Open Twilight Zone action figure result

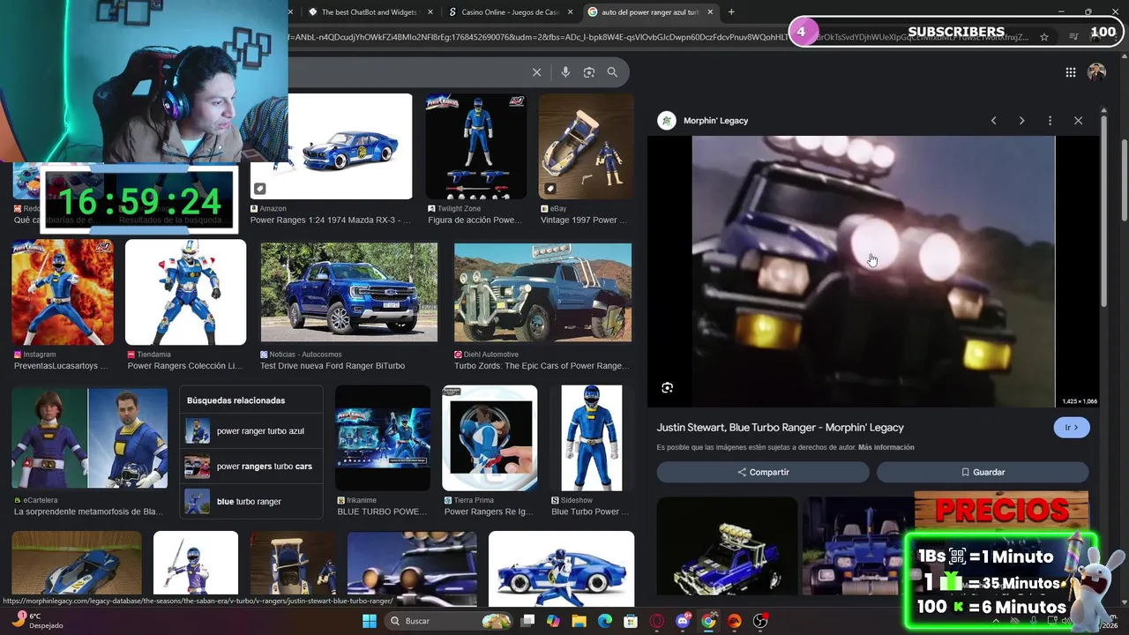[476, 146]
